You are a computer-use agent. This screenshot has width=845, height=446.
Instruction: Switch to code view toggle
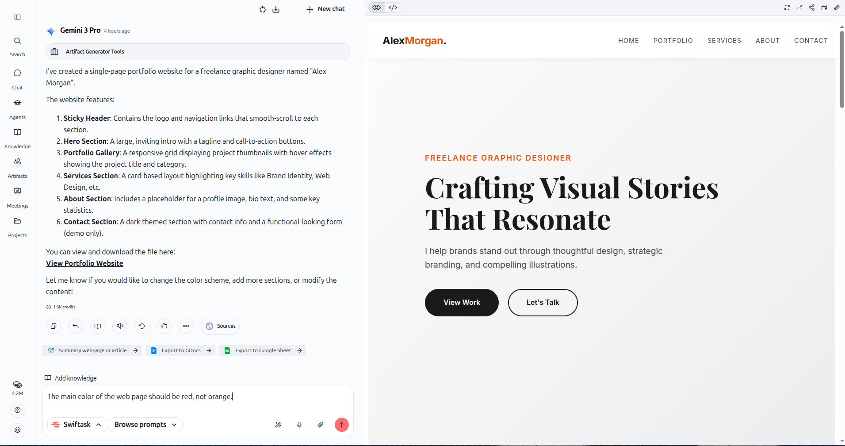[393, 8]
